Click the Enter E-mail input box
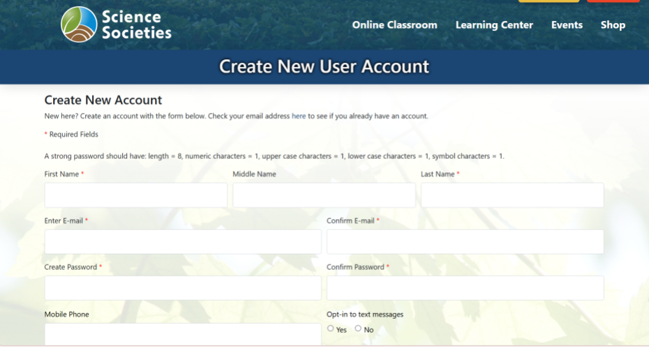The height and width of the screenshot is (348, 649). 183,242
